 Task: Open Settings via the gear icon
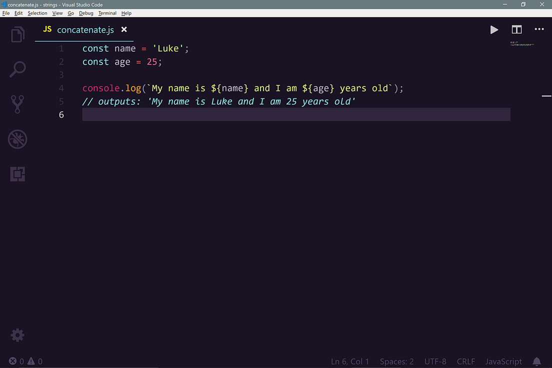(x=17, y=335)
